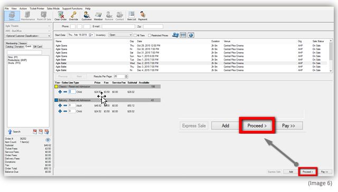
Task: Click the Previous page button
Action: coord(63,76)
